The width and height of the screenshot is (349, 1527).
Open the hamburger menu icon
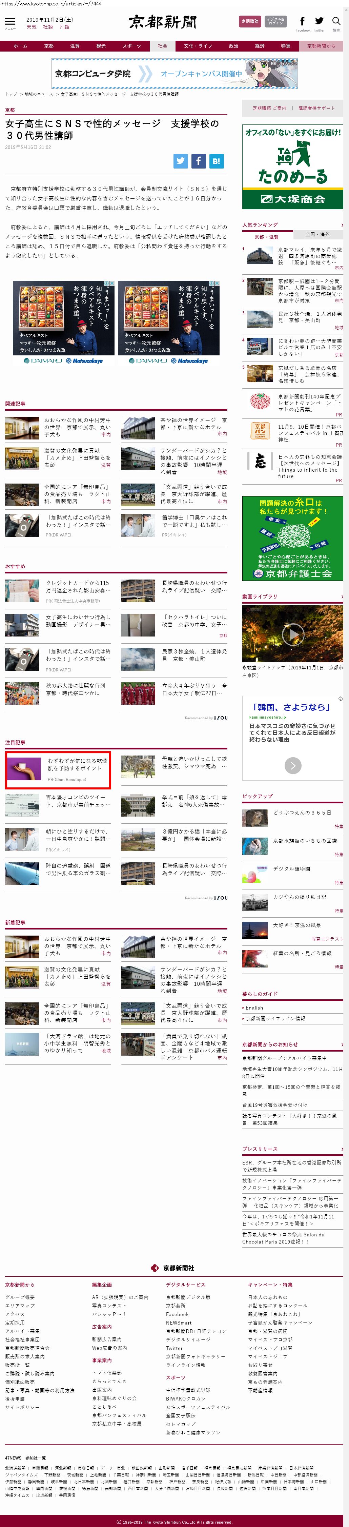10,22
